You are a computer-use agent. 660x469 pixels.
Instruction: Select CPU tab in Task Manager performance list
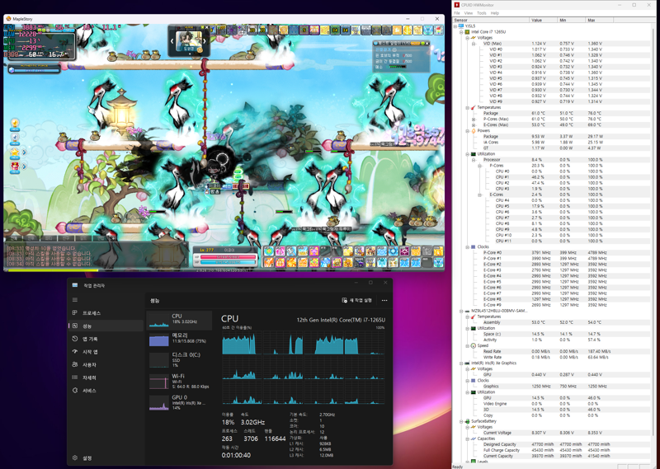coord(179,320)
